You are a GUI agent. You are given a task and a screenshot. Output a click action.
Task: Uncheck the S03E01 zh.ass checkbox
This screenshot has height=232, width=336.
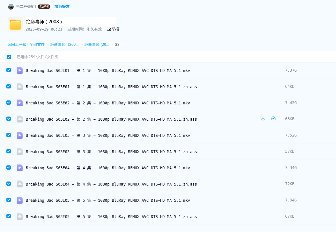click(x=9, y=86)
